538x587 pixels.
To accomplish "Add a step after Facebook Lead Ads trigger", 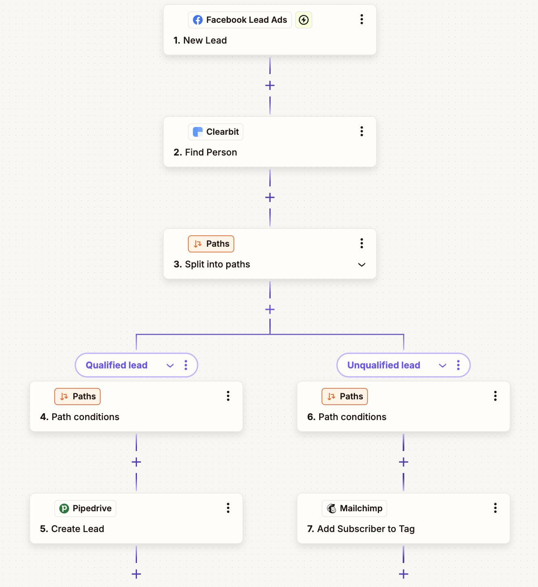I will [x=270, y=85].
